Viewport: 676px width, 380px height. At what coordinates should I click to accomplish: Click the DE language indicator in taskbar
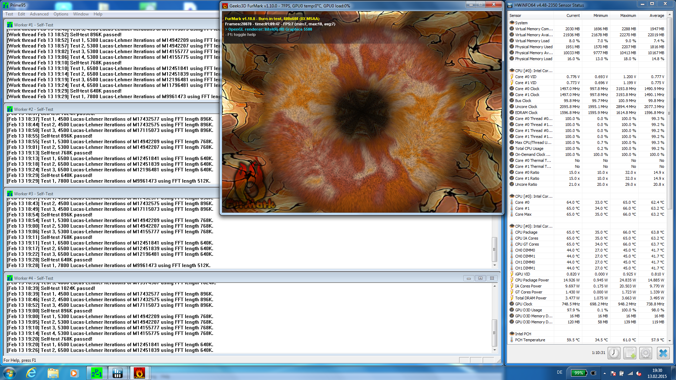pyautogui.click(x=559, y=372)
